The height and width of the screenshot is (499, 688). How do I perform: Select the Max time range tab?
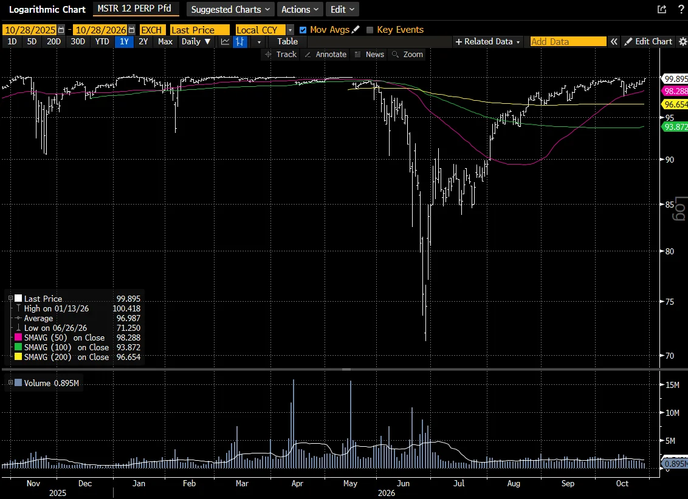tap(165, 42)
